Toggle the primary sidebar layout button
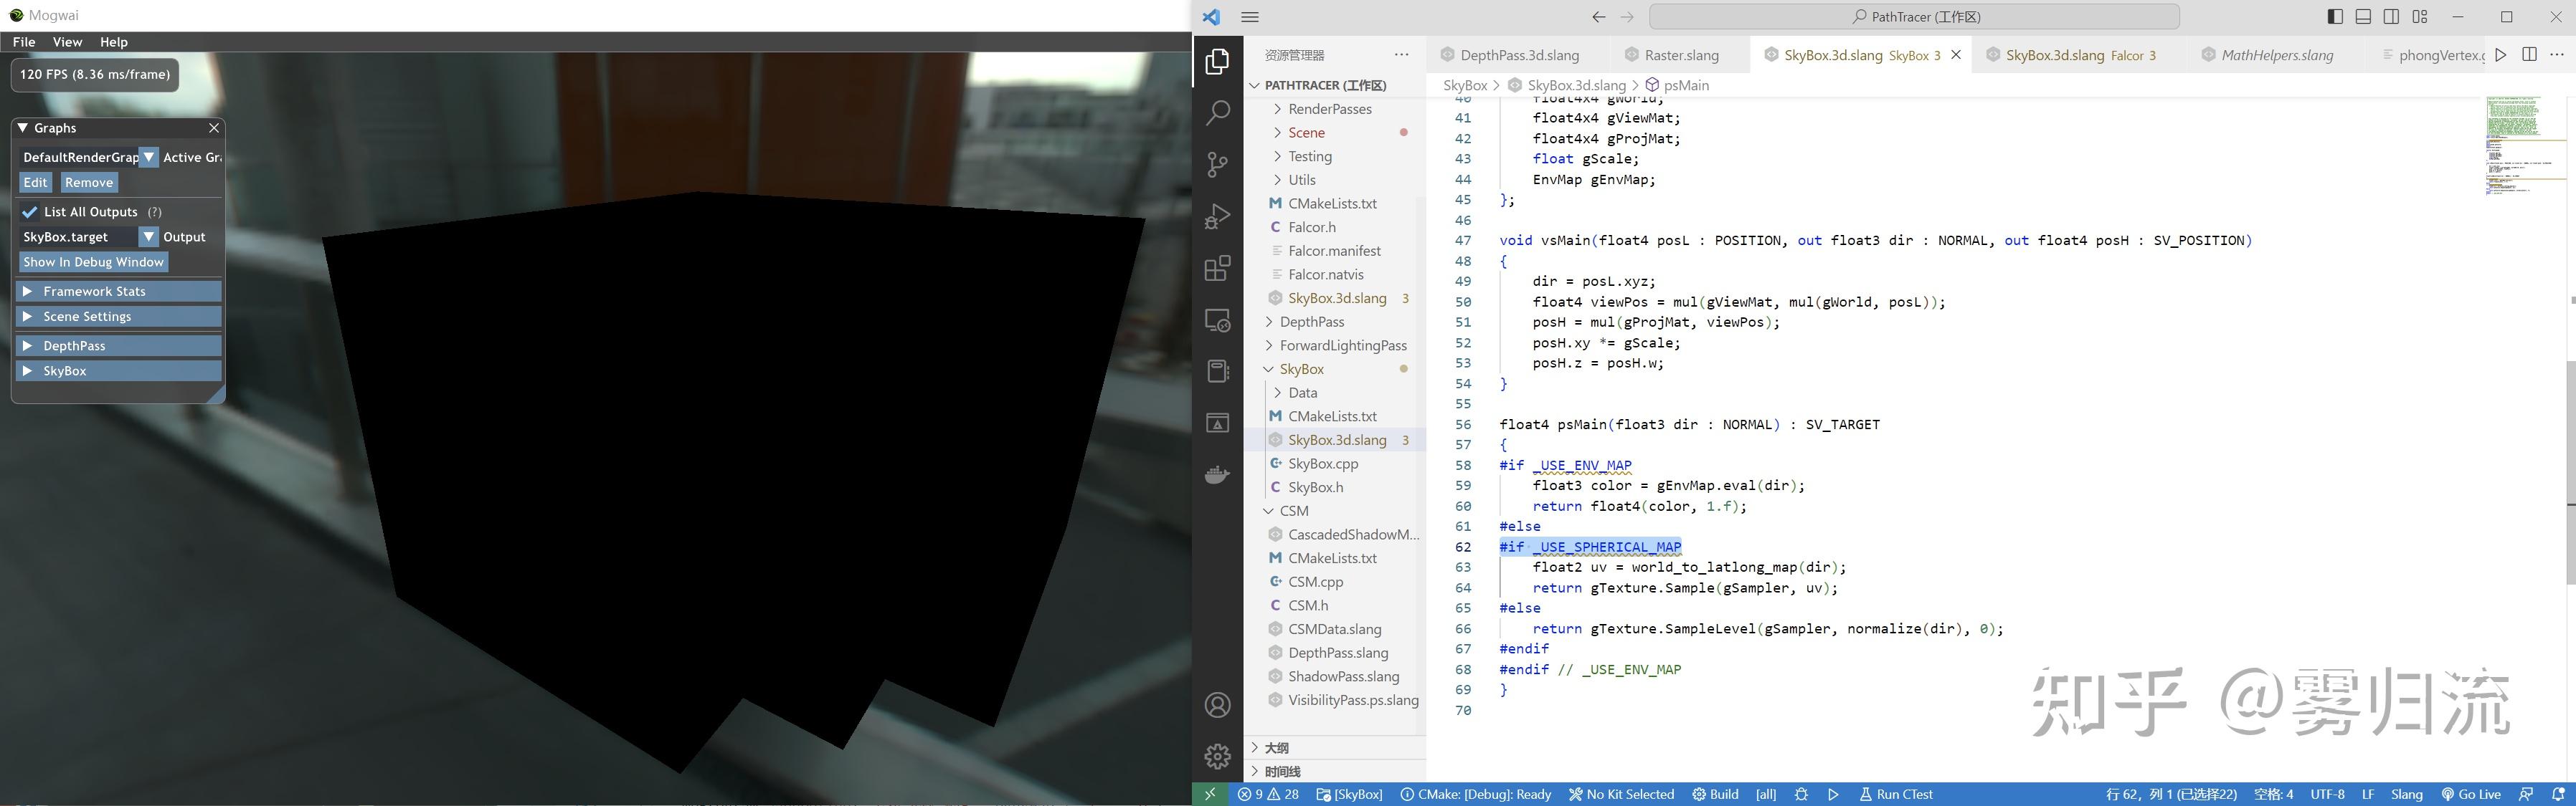 click(x=2335, y=17)
